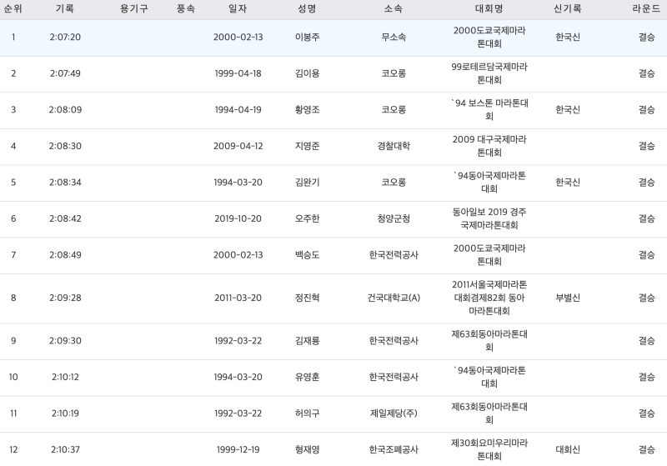The height and width of the screenshot is (466, 667).
Task: Click the 라운드 column header
Action: [x=646, y=8]
